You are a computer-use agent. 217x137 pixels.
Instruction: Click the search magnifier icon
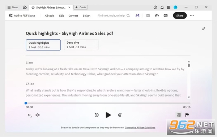pyautogui.click(x=128, y=16)
